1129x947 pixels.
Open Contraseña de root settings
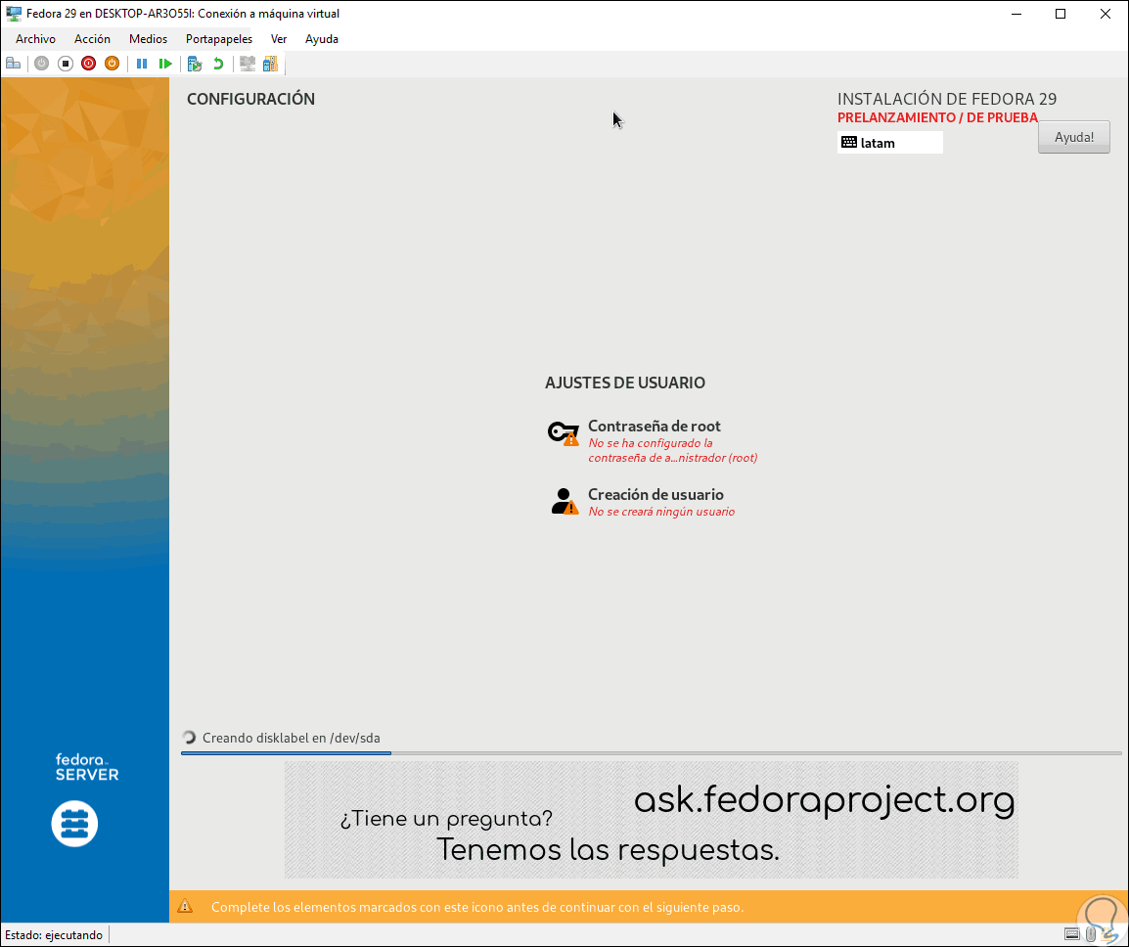[x=653, y=441]
